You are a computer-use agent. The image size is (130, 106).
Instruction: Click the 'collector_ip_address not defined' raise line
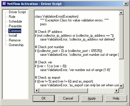pyautogui.click(x=77, y=39)
